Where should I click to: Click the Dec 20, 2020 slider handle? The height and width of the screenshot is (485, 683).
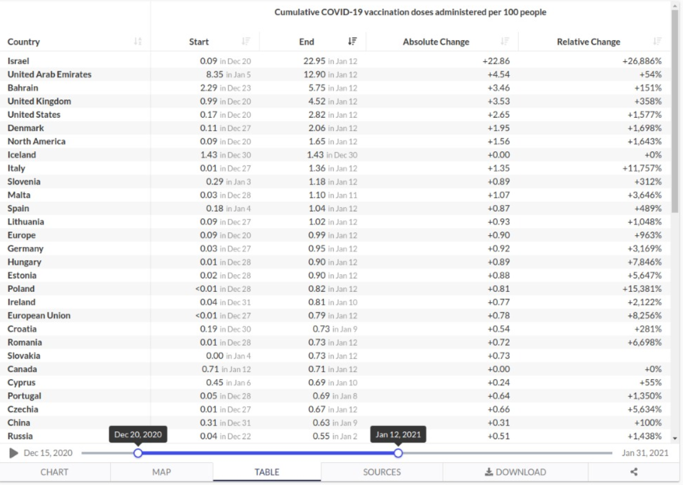click(x=138, y=453)
